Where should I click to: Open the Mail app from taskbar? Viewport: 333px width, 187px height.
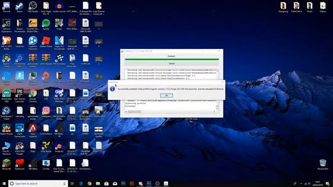point(115,183)
